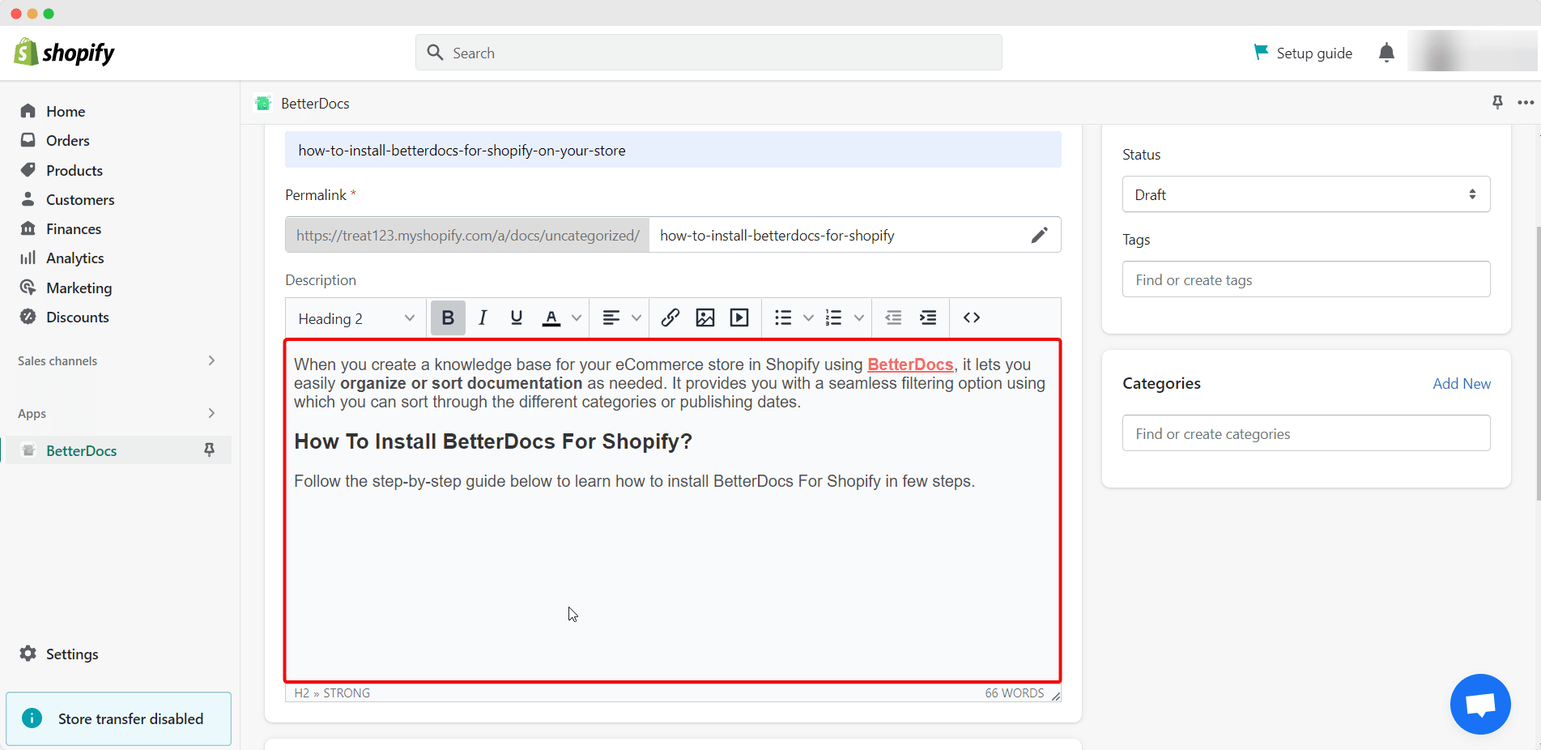The height and width of the screenshot is (750, 1541).
Task: Insert an image using the image icon
Action: 705,317
